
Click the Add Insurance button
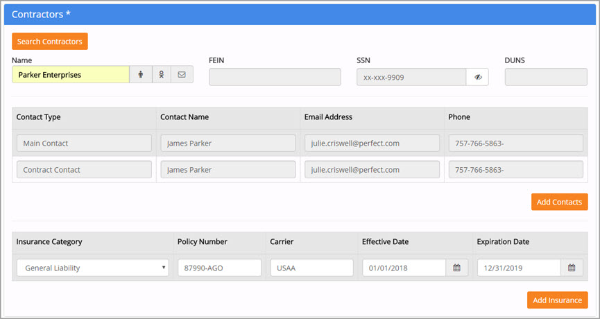click(x=557, y=300)
